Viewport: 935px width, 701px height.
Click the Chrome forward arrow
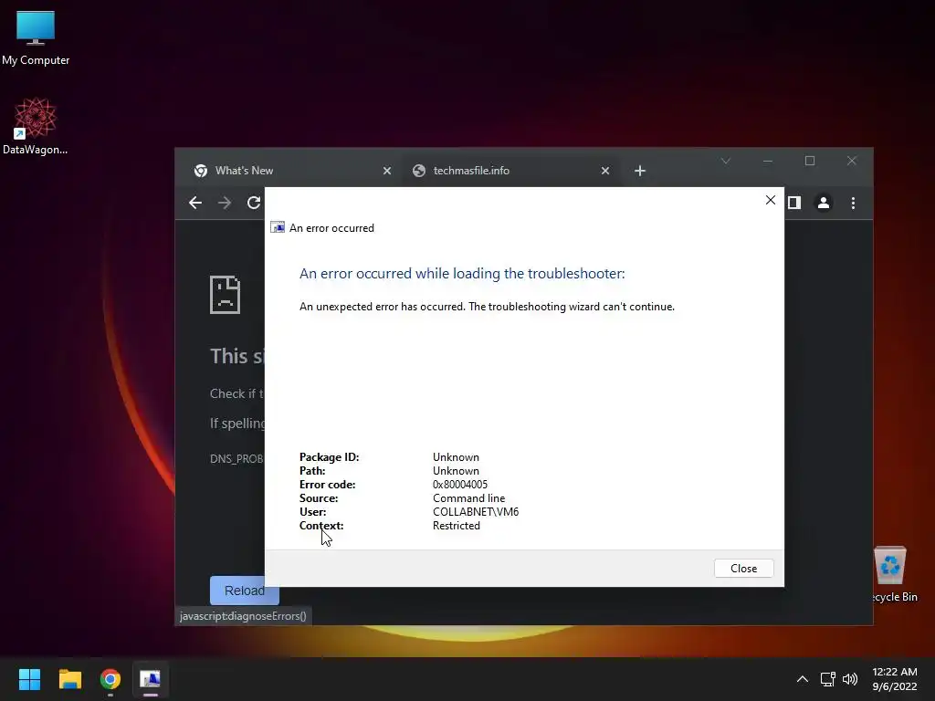[225, 204]
